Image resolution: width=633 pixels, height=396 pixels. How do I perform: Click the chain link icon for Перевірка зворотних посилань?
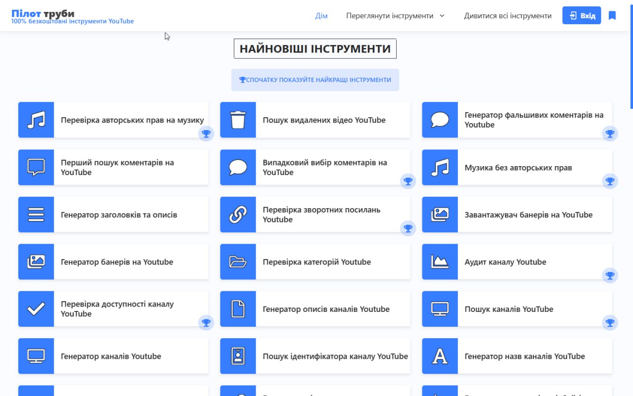[238, 215]
